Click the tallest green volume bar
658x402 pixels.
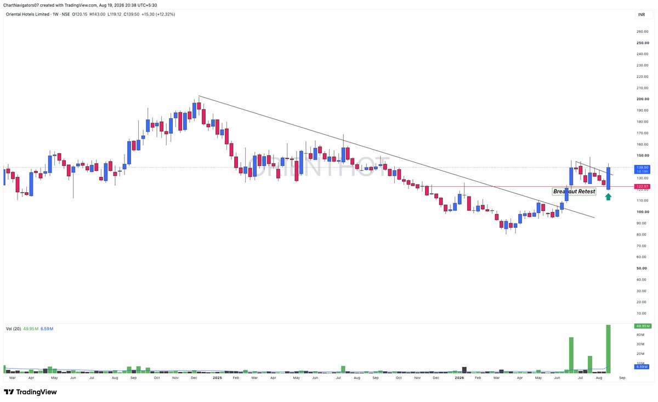pos(608,349)
